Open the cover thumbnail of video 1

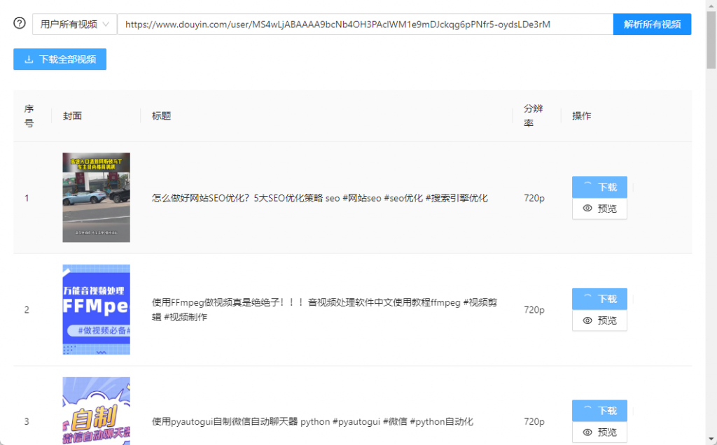pyautogui.click(x=96, y=197)
